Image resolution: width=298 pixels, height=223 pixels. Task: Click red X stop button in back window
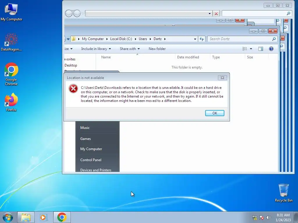(216, 13)
